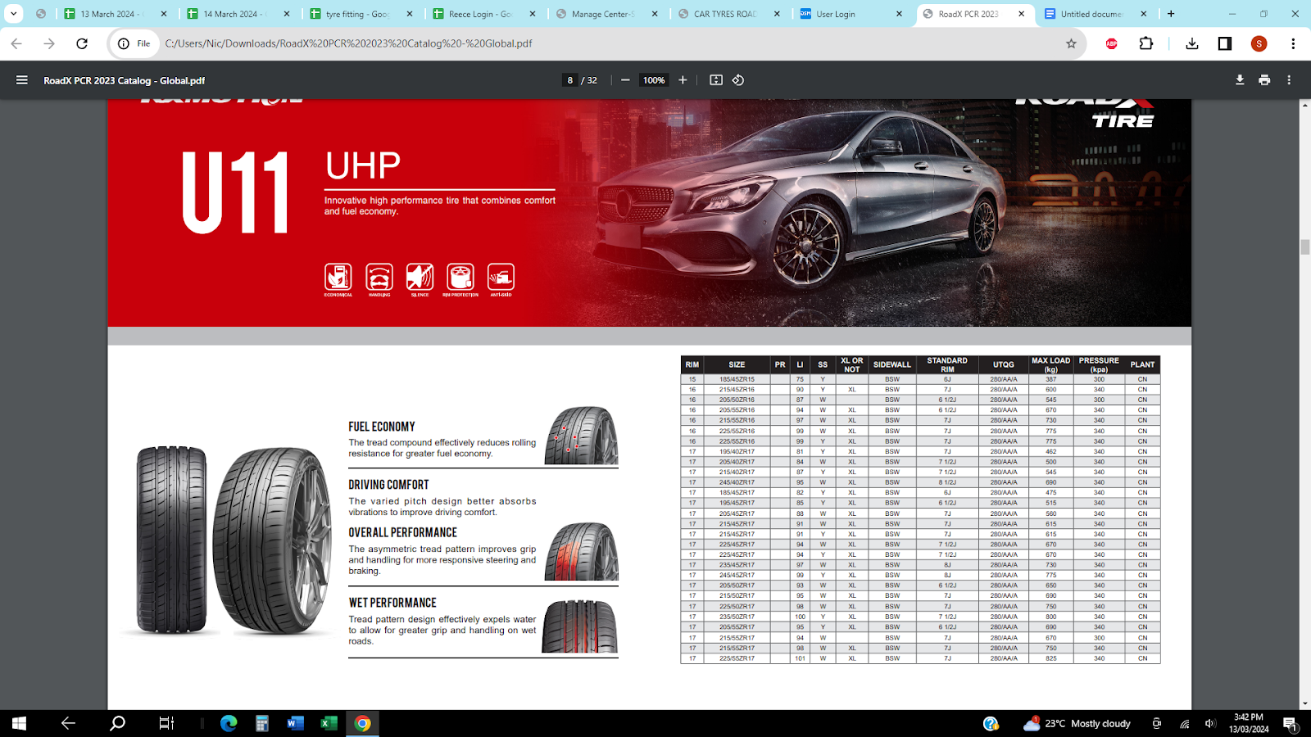Close the User Login tab
Viewport: 1311px width, 737px height.
(x=899, y=14)
